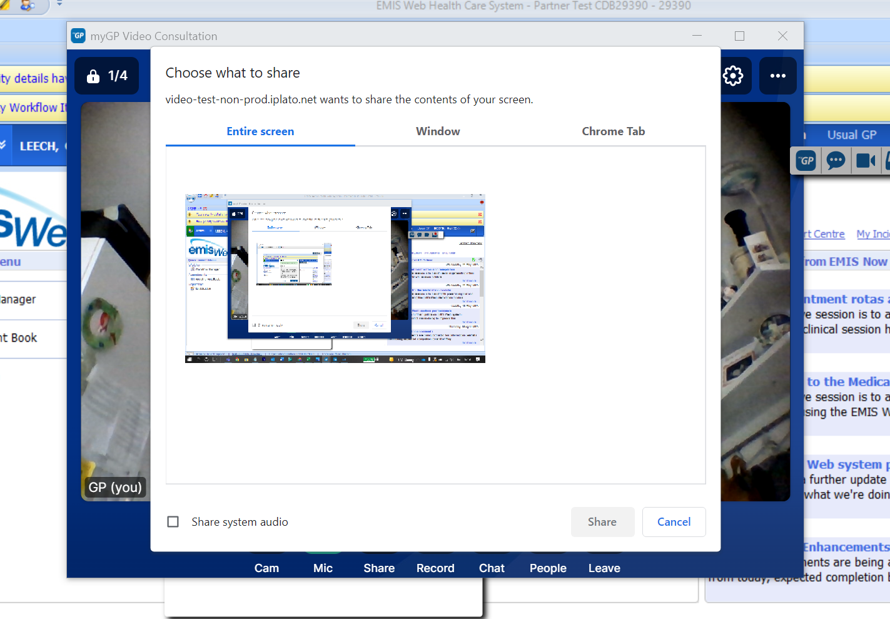Click the Record control label
Viewport: 890px width, 619px height.
tap(435, 568)
